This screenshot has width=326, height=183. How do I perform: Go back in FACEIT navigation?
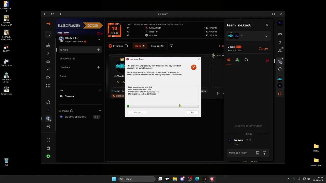tap(45, 14)
